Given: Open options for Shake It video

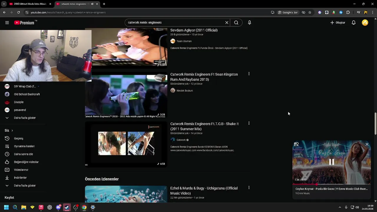Looking at the screenshot, I should click(249, 123).
